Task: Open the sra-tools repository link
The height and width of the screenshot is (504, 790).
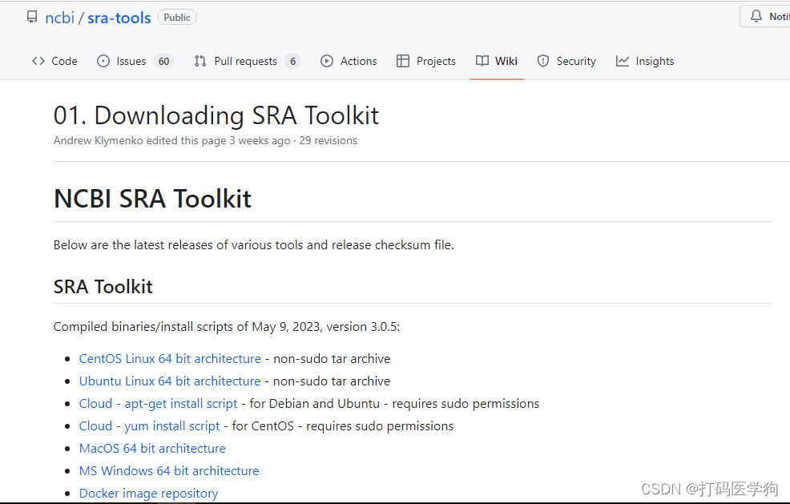Action: (119, 18)
